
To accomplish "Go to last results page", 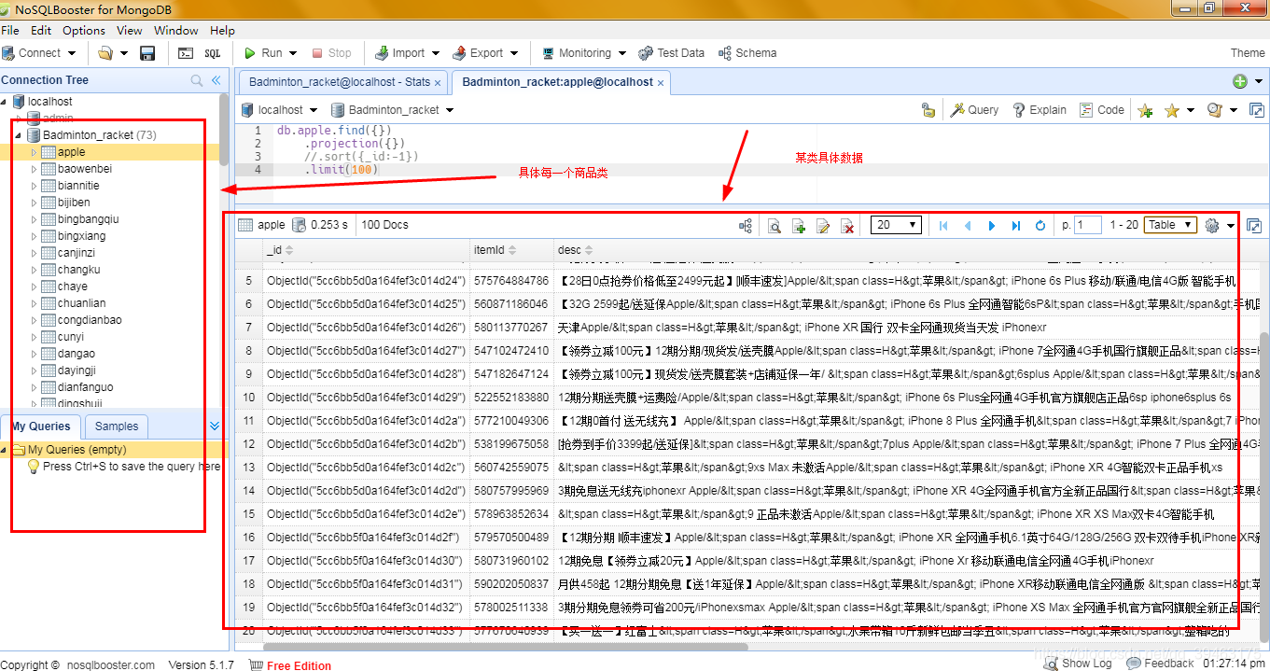I will coord(1016,226).
